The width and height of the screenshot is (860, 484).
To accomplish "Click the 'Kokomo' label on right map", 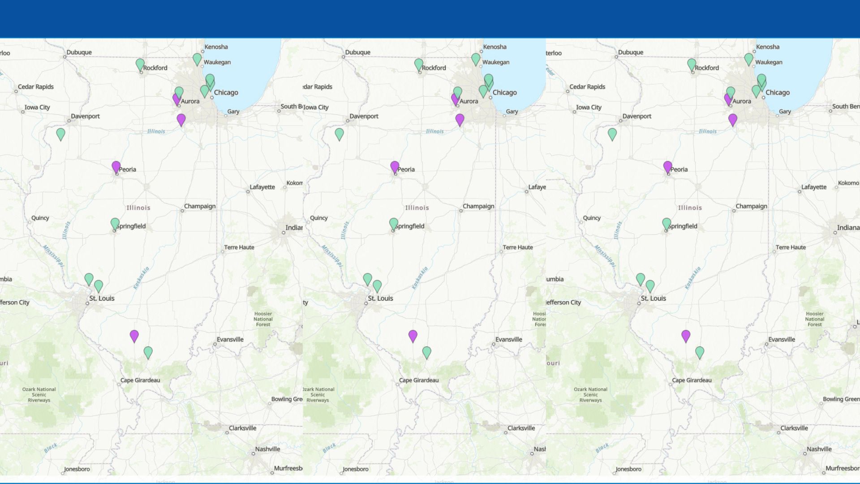I will (x=848, y=183).
